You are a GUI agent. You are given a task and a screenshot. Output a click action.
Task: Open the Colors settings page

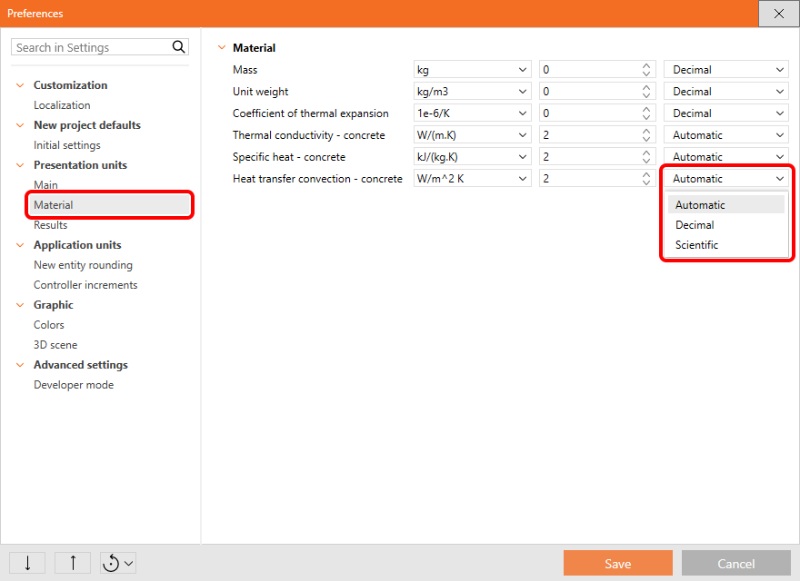click(49, 325)
